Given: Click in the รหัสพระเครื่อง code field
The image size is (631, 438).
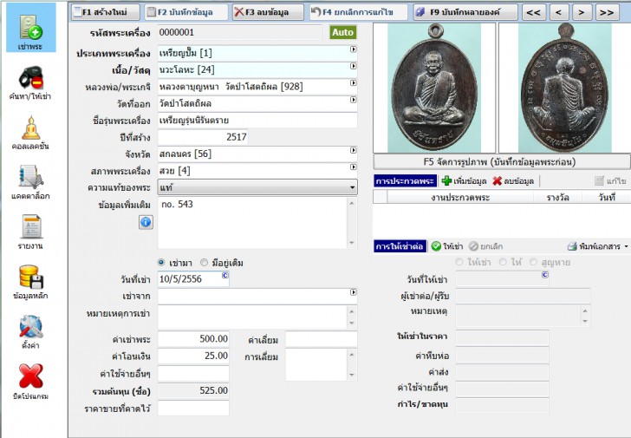Looking at the screenshot, I should coord(240,32).
